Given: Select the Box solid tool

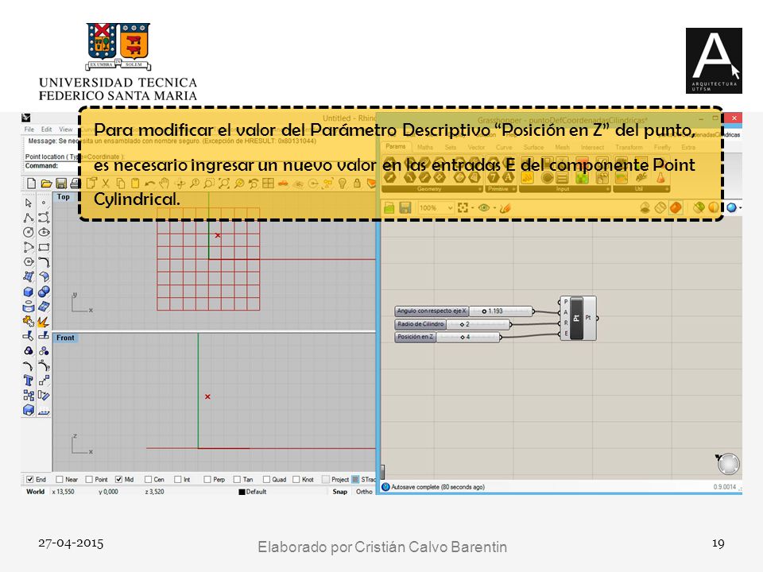Looking at the screenshot, I should 29,292.
